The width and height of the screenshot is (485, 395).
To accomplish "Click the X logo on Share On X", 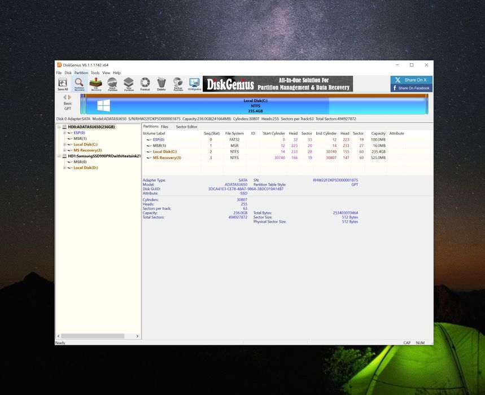I will pos(398,80).
